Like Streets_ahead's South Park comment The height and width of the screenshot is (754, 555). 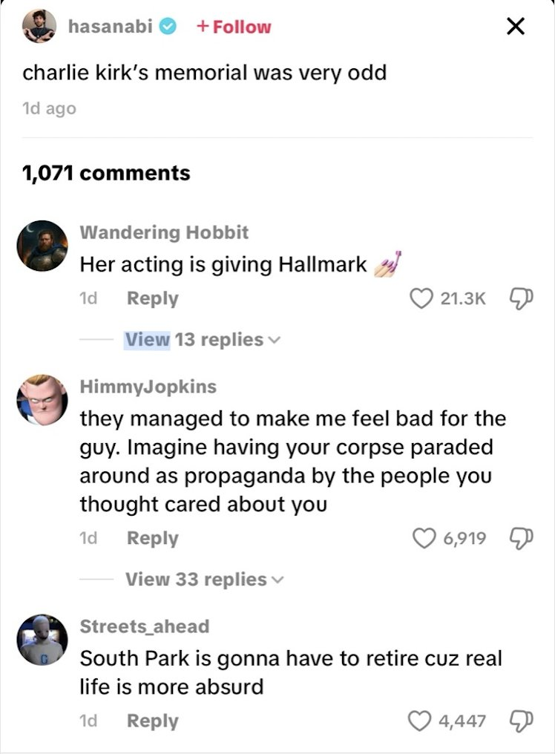[421, 721]
